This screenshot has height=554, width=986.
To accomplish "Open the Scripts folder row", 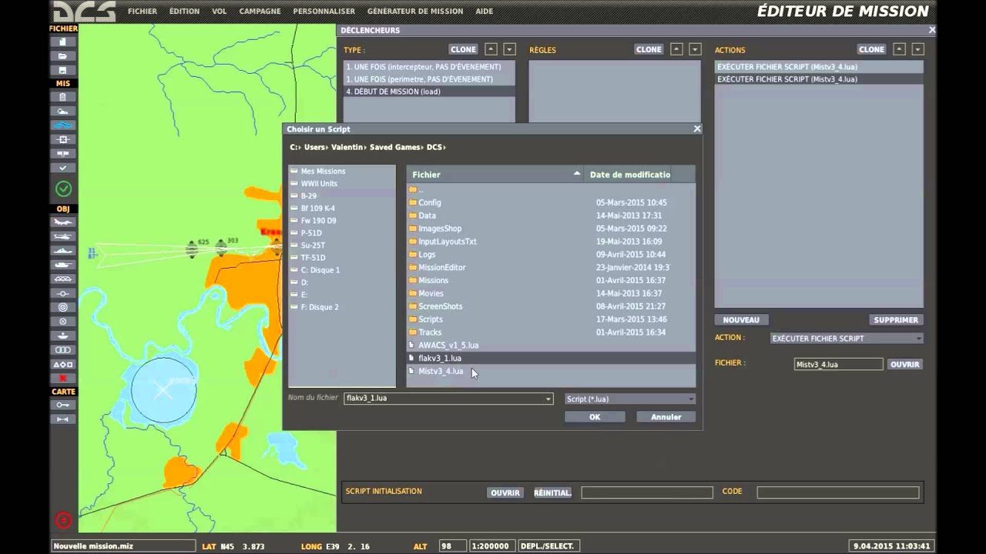I will (551, 319).
